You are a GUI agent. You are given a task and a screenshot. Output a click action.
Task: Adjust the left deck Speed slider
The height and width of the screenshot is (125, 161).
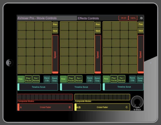click(x=55, y=54)
